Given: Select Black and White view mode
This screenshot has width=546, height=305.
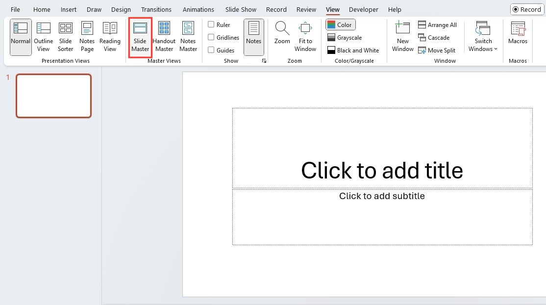Looking at the screenshot, I should (x=353, y=50).
